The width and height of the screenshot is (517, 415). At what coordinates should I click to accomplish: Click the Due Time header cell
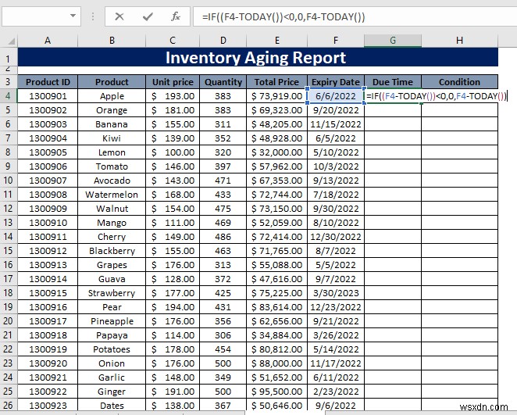tap(393, 82)
